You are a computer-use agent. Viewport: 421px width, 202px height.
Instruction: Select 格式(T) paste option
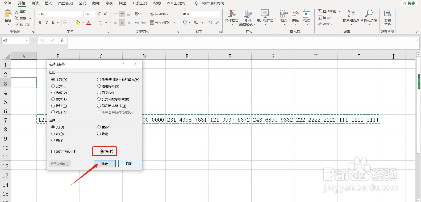(x=59, y=99)
